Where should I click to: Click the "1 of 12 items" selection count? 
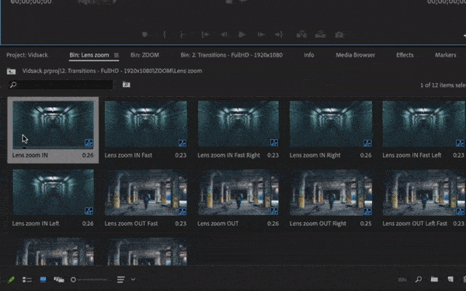tap(443, 85)
